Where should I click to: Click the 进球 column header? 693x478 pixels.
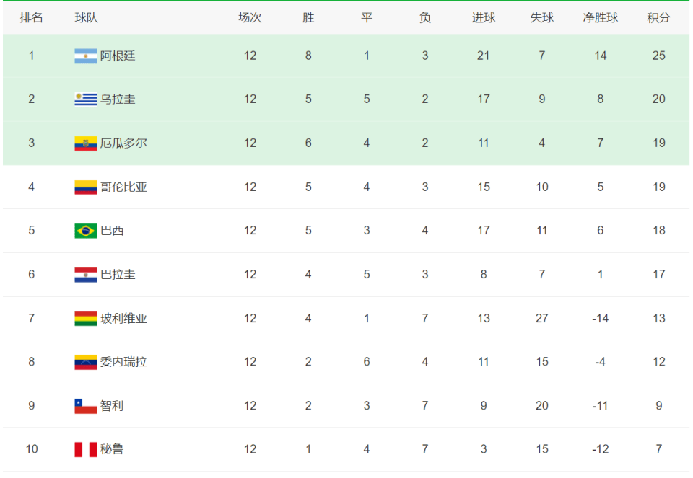(484, 17)
